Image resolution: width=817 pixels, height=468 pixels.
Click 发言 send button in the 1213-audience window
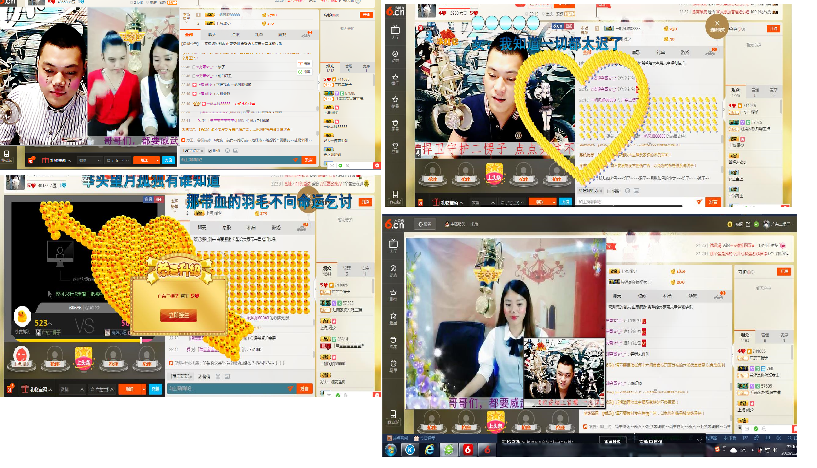click(309, 160)
